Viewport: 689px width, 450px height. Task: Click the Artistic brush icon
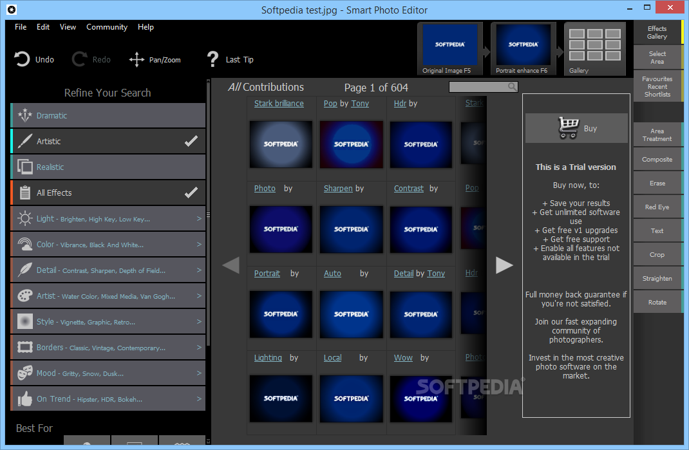(25, 141)
